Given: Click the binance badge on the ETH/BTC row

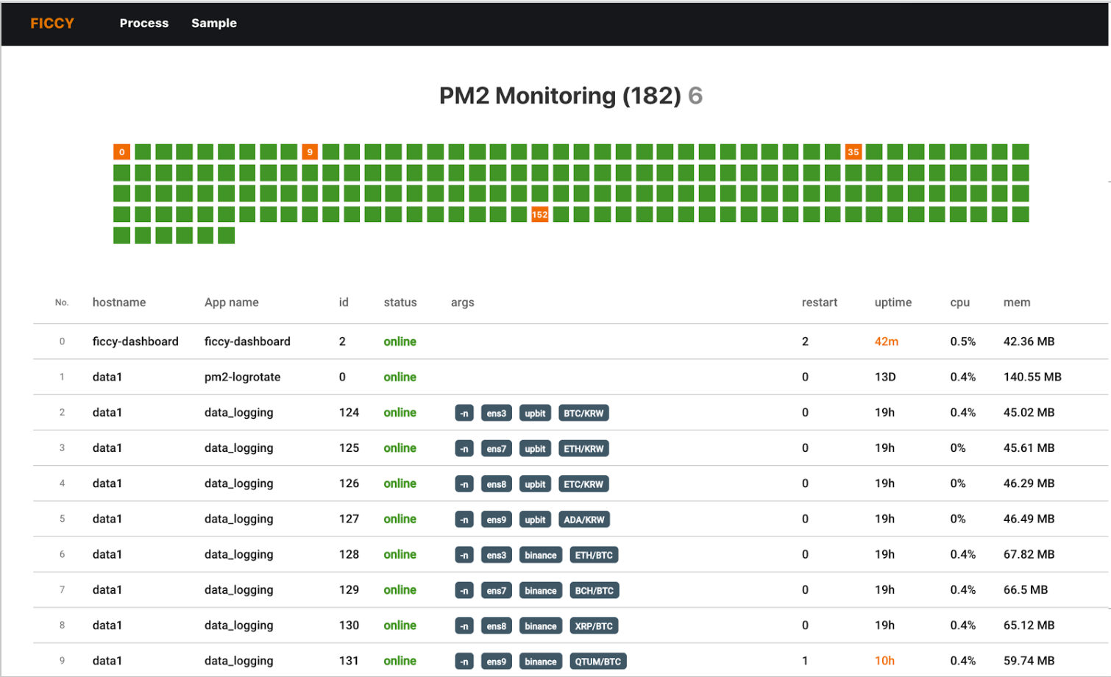Looking at the screenshot, I should pyautogui.click(x=541, y=554).
